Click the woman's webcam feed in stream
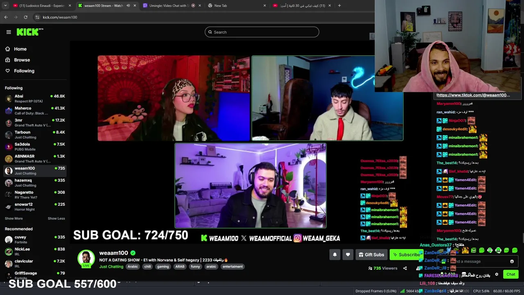The height and width of the screenshot is (295, 524). pyautogui.click(x=174, y=98)
